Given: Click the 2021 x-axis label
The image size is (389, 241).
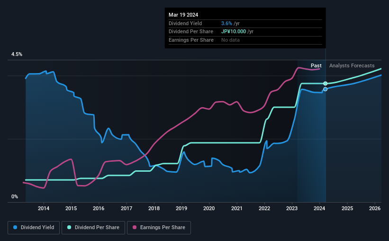Looking at the screenshot, I should point(237,208).
